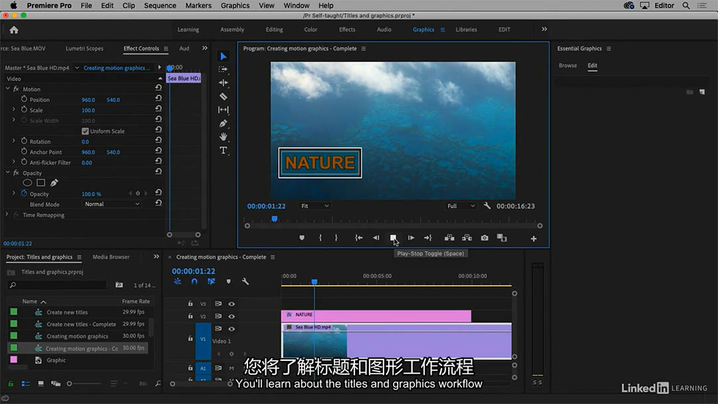
Task: Switch to Editing workspace
Action: coord(275,29)
